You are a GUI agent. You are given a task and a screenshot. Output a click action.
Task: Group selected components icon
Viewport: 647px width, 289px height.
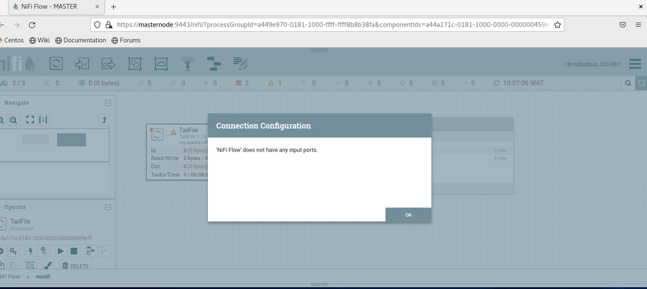pos(30,265)
